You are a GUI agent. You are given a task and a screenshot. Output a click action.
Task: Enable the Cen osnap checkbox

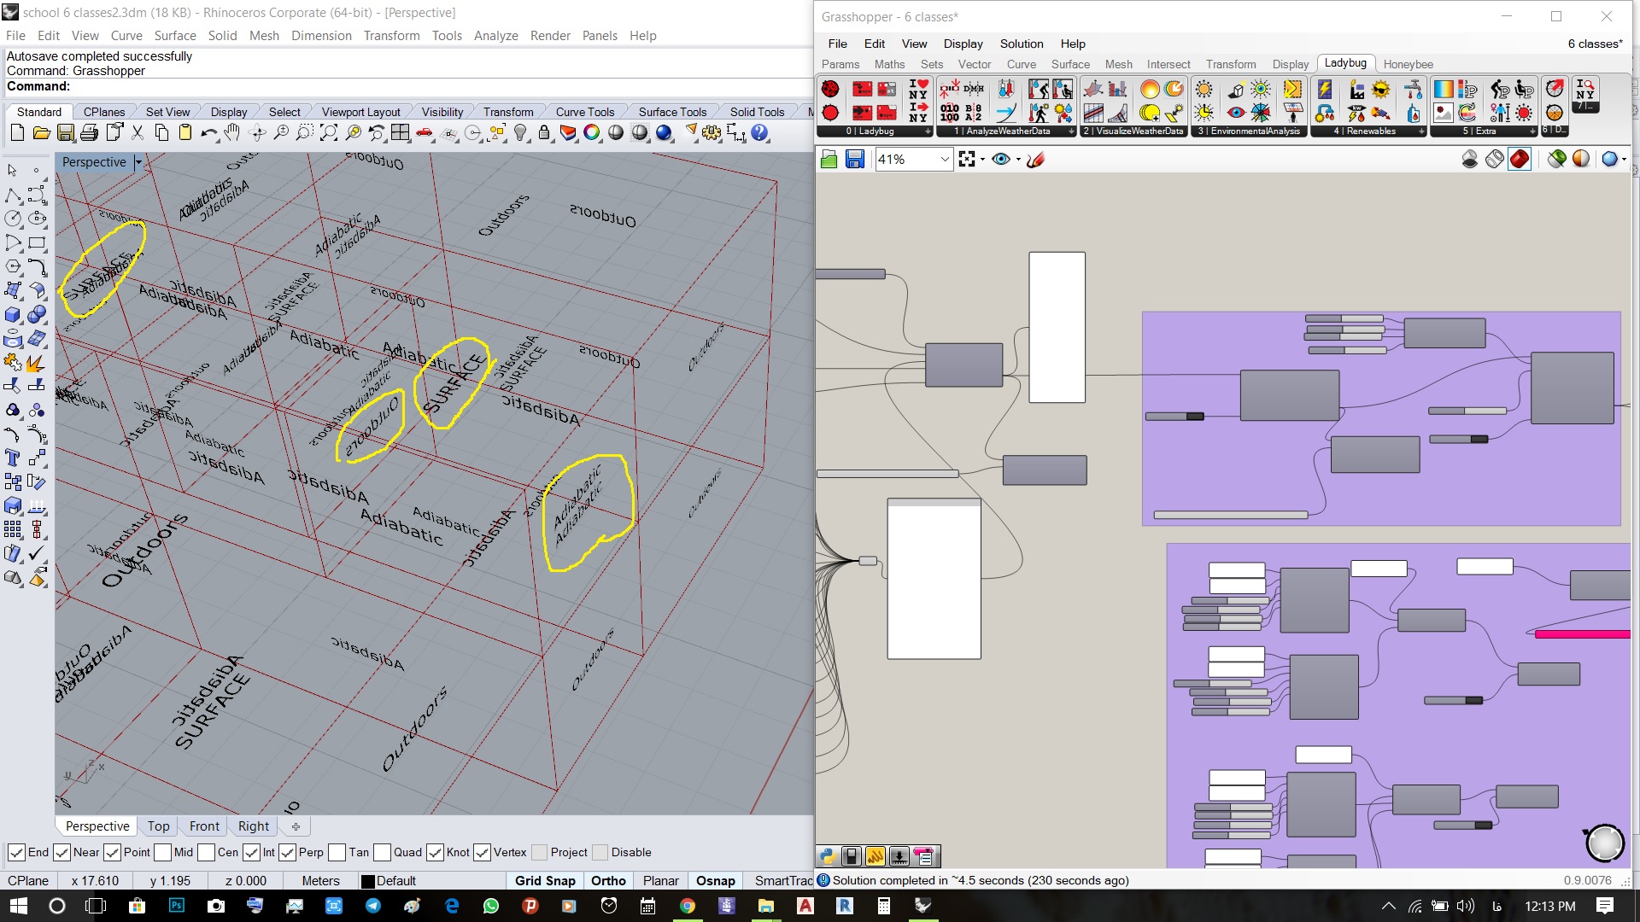pos(206,852)
